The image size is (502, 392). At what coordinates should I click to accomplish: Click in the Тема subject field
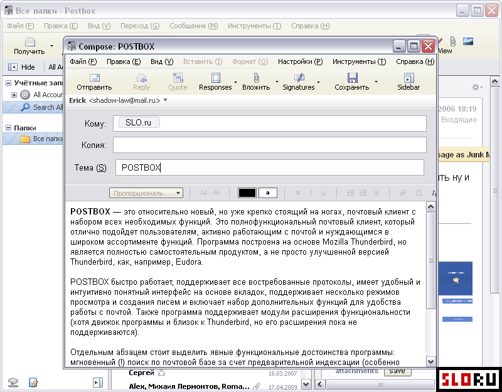pos(270,167)
